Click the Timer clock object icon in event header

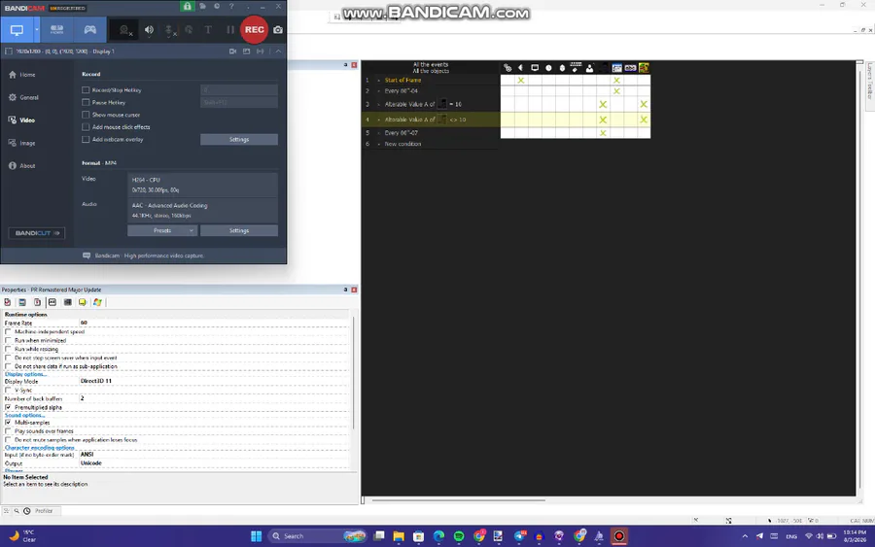[x=548, y=68]
